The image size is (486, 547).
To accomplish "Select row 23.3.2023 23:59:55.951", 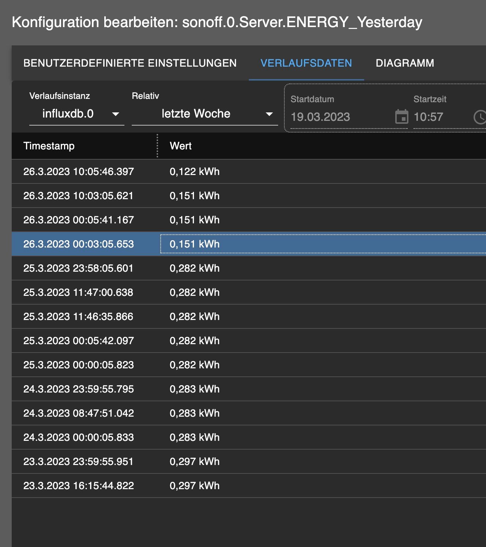I will (x=249, y=461).
